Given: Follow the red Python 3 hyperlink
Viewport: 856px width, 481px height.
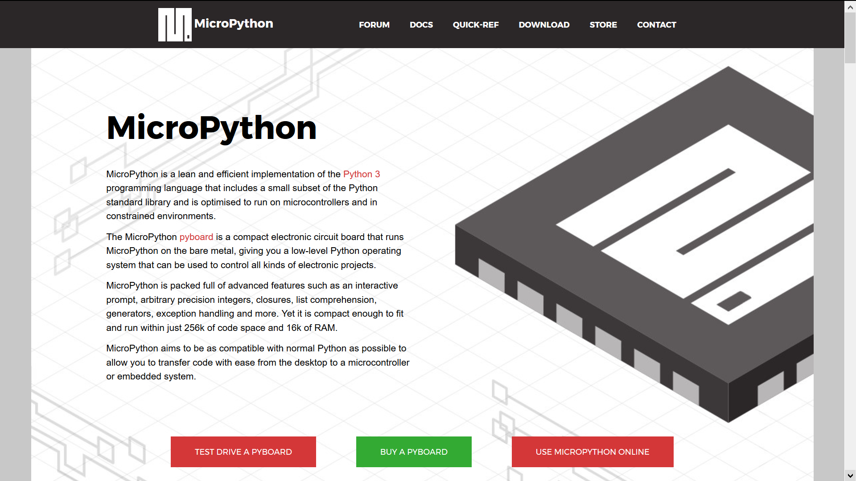Looking at the screenshot, I should (361, 174).
